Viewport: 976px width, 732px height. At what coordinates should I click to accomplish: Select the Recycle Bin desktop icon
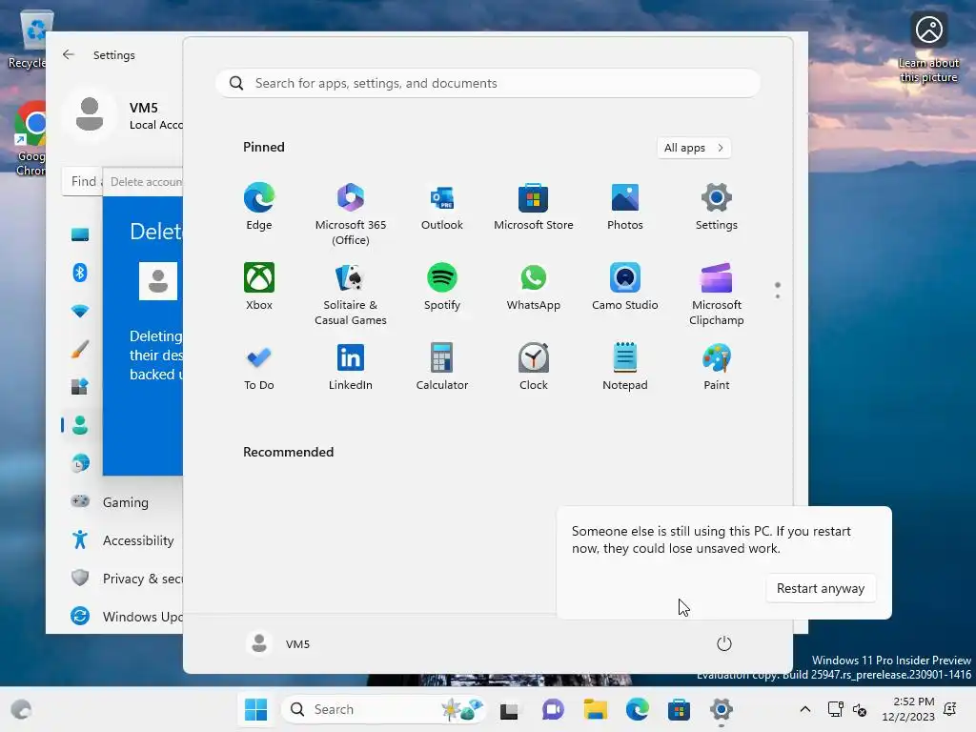tap(28, 40)
